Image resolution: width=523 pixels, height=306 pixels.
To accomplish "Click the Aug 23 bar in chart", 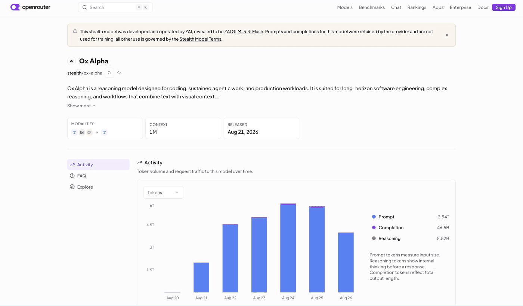I will tap(259, 255).
